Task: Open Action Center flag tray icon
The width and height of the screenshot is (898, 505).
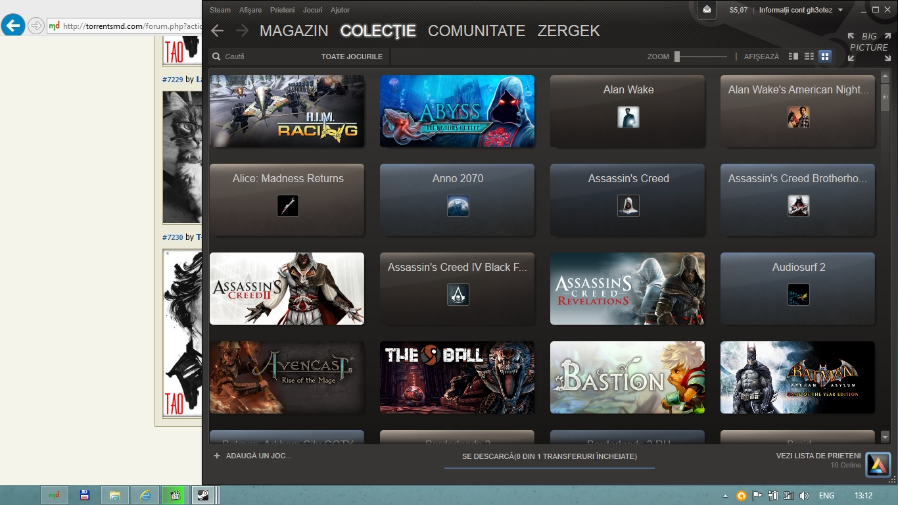Action: click(x=757, y=496)
